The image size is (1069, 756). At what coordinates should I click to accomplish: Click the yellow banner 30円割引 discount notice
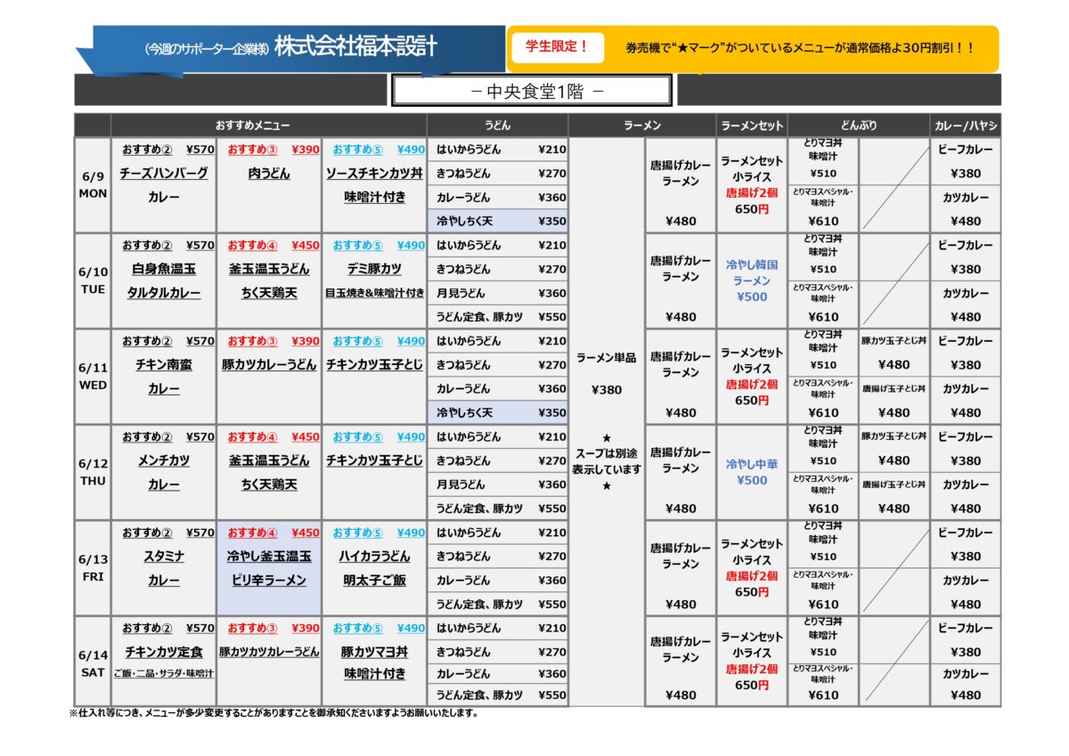[799, 49]
